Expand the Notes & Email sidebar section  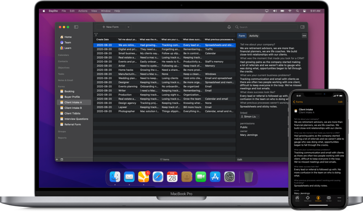coord(66,80)
